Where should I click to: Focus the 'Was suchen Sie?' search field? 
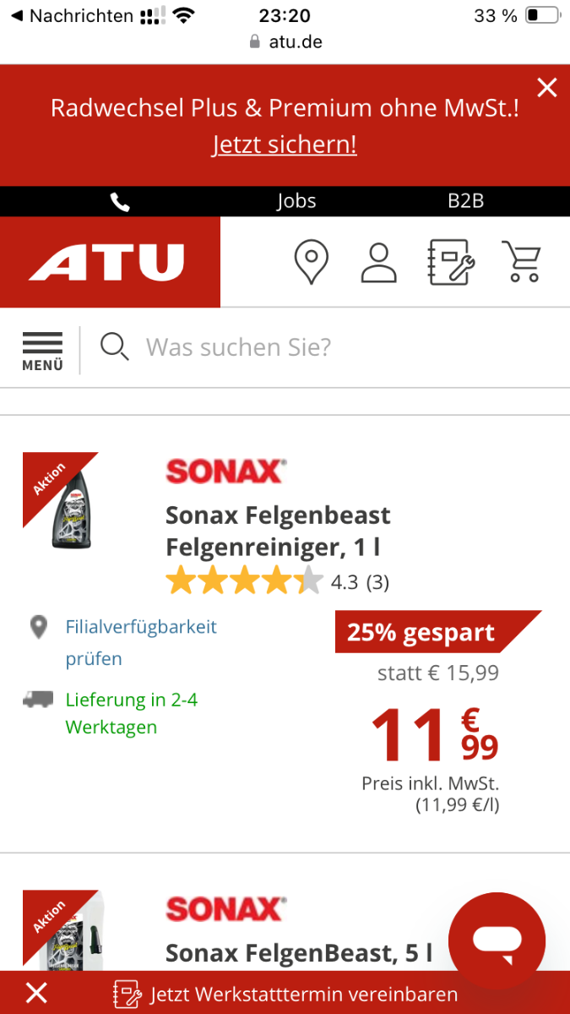point(338,347)
